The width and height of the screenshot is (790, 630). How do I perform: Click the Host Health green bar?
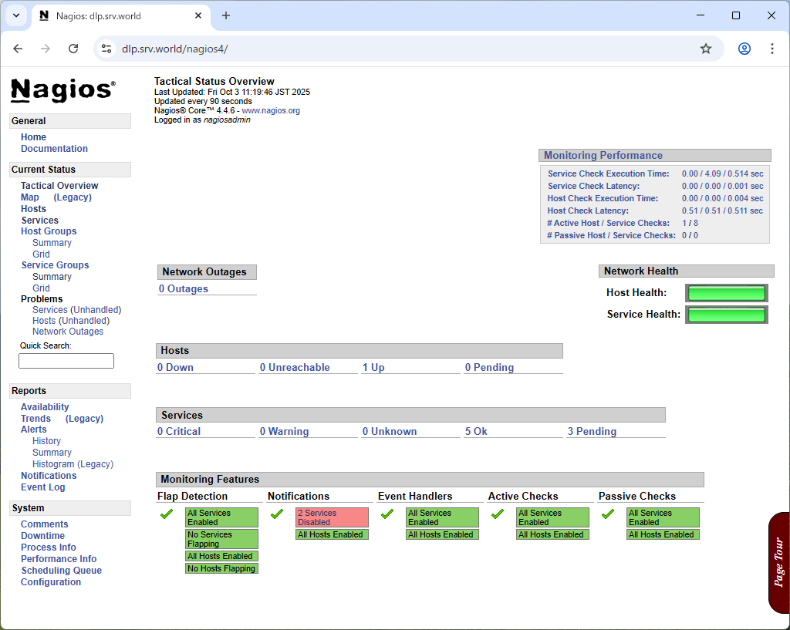coord(727,293)
